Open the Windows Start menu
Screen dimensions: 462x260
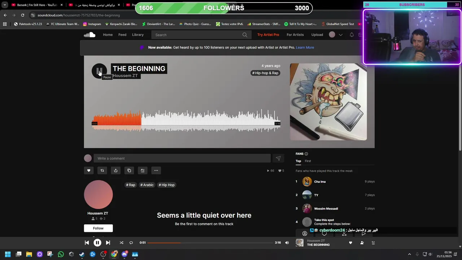8,254
